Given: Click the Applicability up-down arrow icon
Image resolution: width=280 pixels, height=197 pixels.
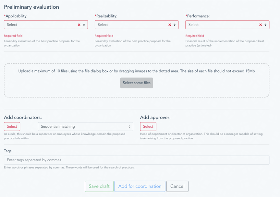Looking at the screenshot, I should (84, 25).
